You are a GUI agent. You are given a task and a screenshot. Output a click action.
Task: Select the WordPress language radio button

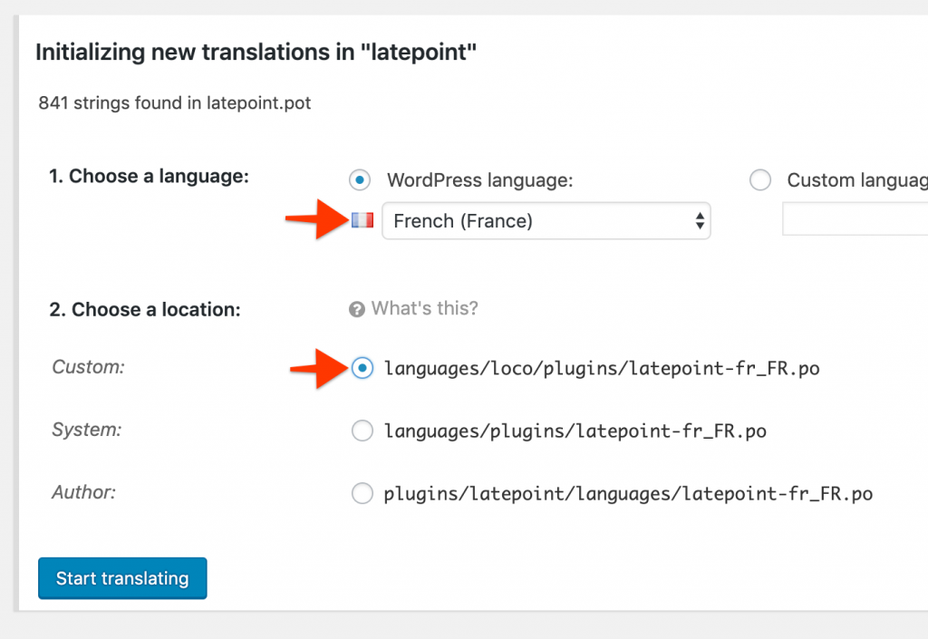click(360, 179)
